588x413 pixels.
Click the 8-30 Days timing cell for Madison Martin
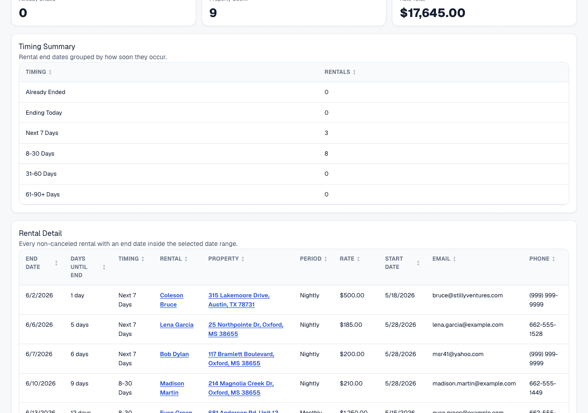(x=125, y=388)
